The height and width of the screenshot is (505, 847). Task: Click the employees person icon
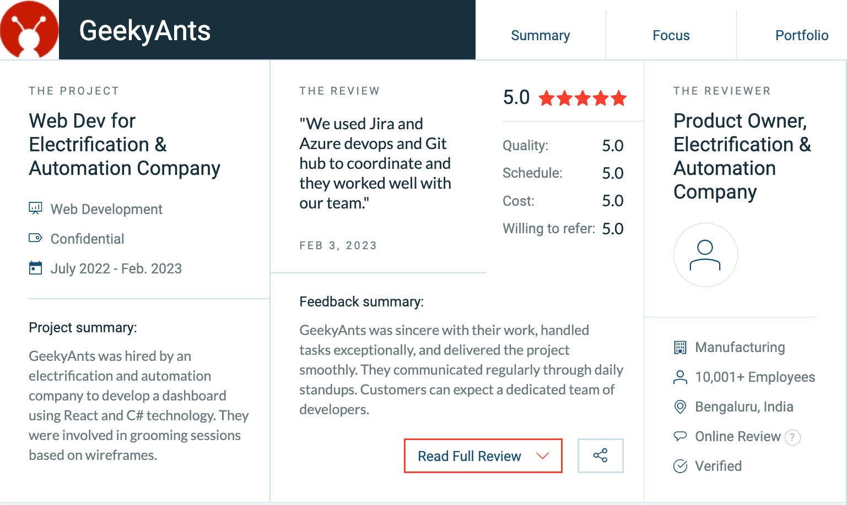click(681, 377)
